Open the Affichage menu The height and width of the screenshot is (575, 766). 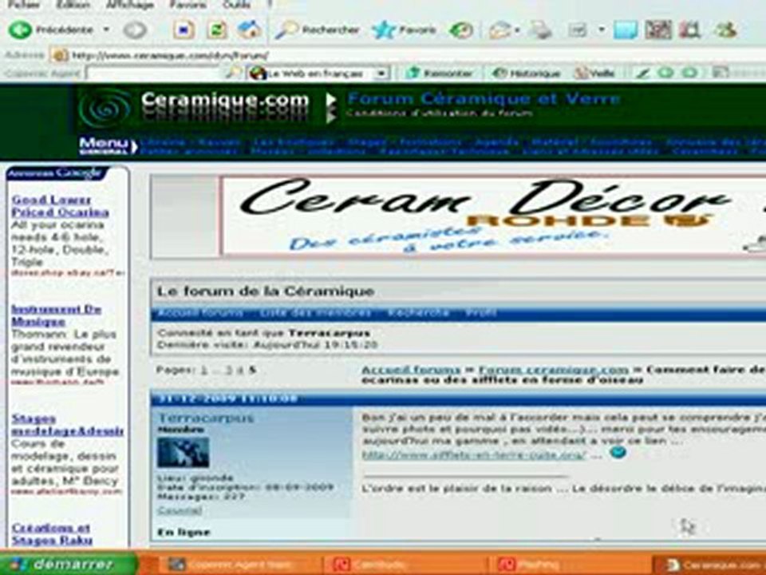pyautogui.click(x=130, y=5)
